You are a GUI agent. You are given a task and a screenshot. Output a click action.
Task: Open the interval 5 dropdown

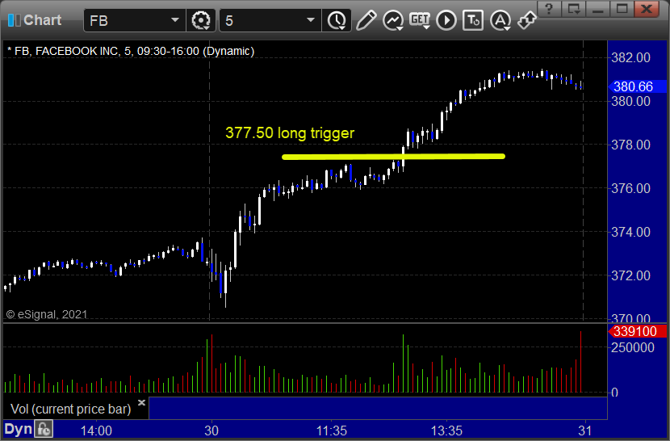coord(311,20)
